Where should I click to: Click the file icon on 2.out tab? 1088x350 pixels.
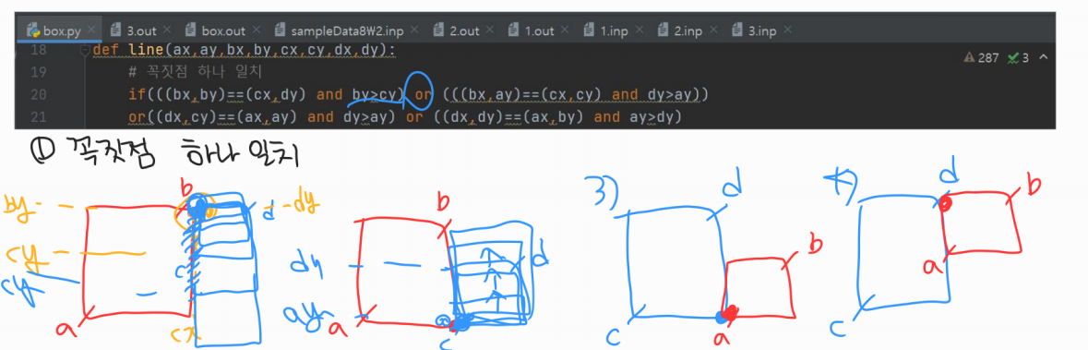tap(437, 30)
